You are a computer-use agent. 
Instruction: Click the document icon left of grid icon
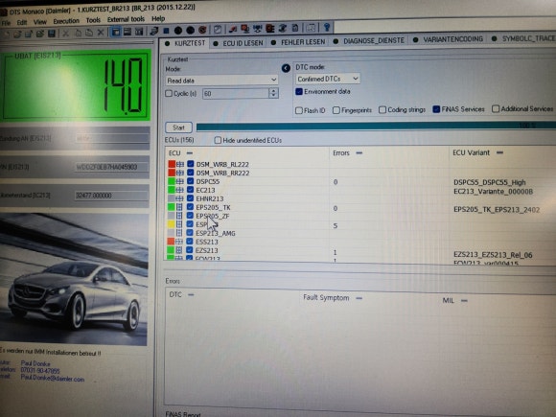click(x=295, y=28)
